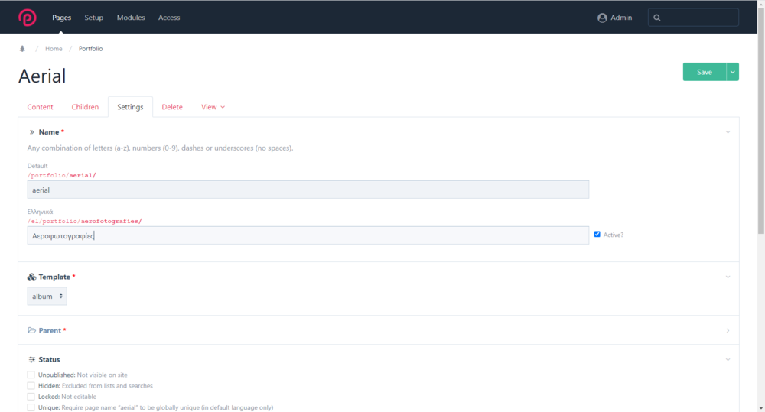
Task: Expand the Parent section chevron
Action: [728, 331]
